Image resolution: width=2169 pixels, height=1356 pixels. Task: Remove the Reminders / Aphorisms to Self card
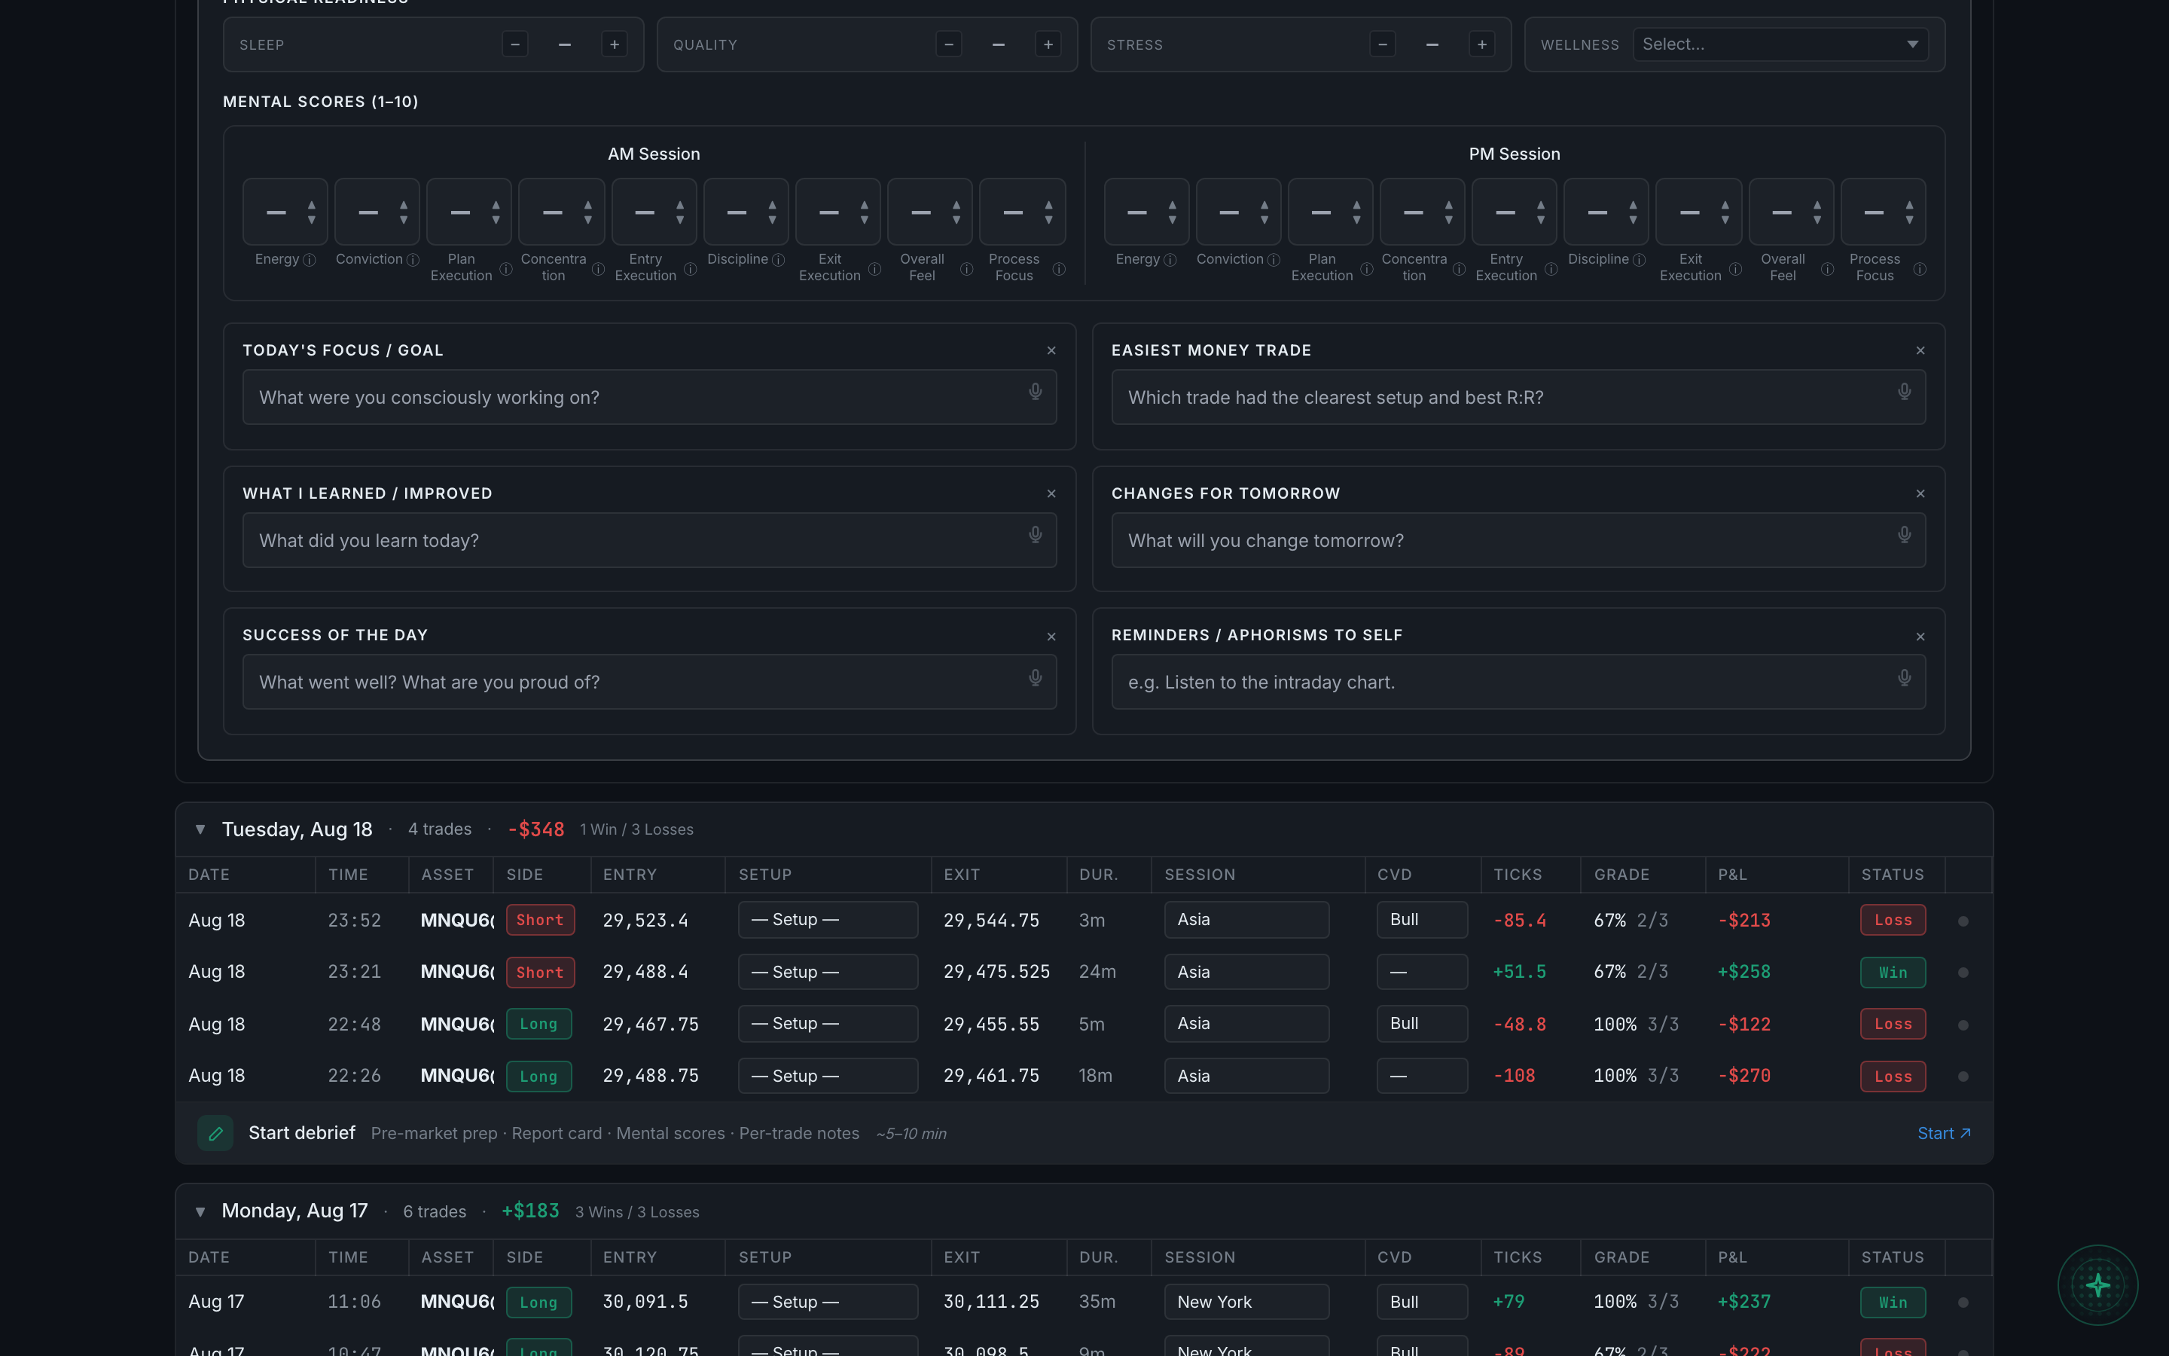(1920, 637)
